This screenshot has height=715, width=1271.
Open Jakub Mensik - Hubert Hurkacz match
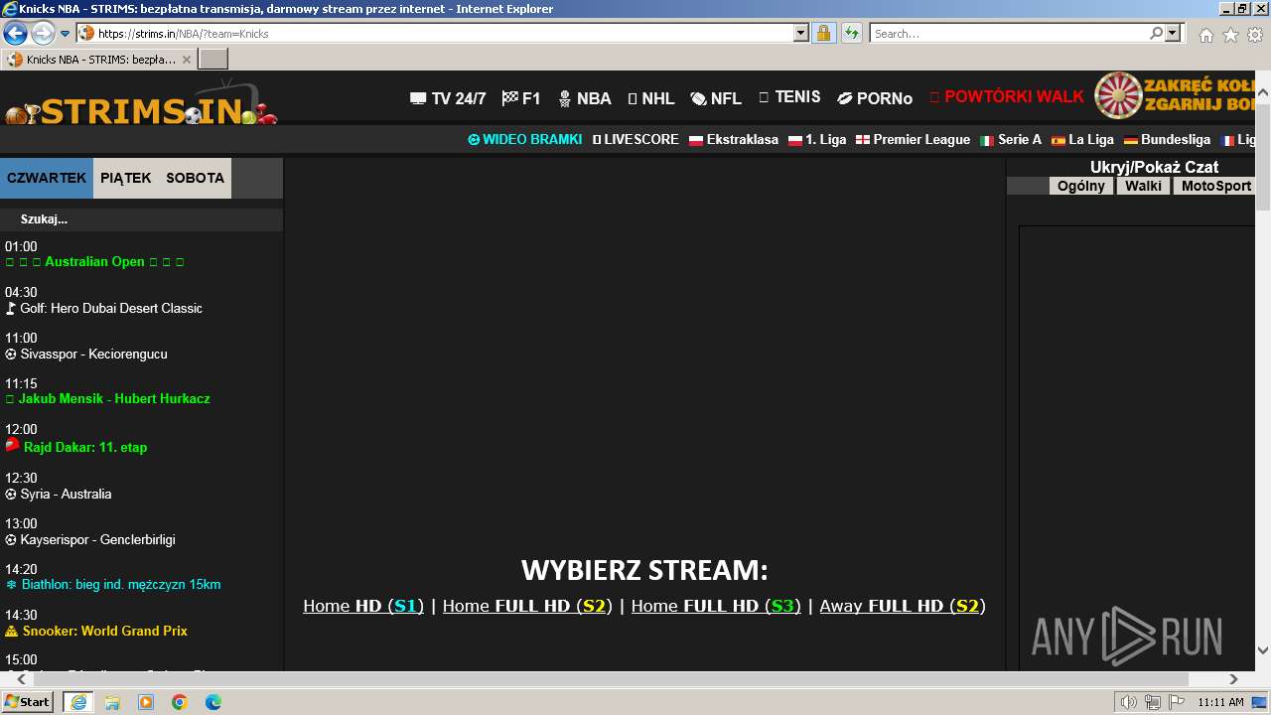click(x=107, y=398)
